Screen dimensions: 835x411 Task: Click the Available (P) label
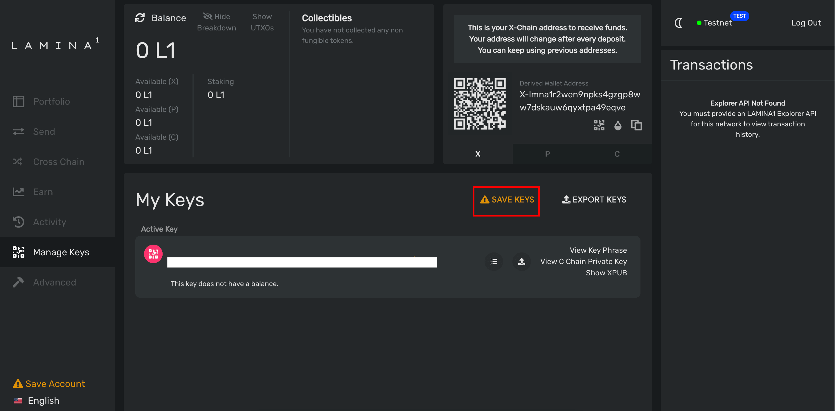156,109
